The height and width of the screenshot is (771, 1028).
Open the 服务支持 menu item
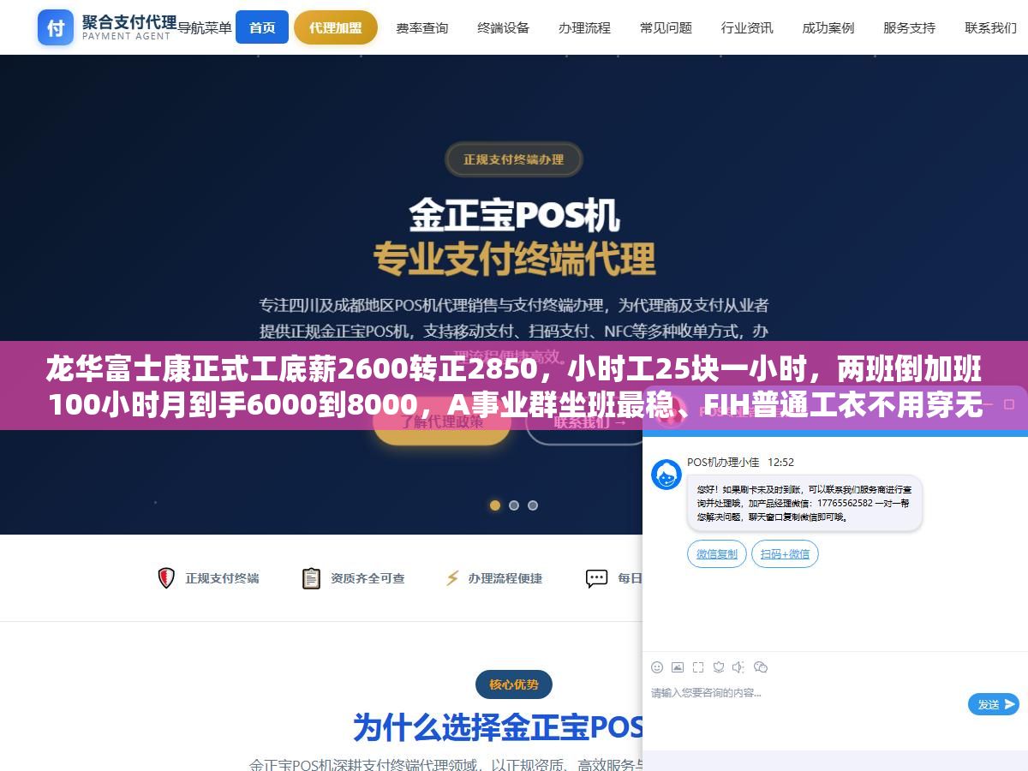(910, 27)
